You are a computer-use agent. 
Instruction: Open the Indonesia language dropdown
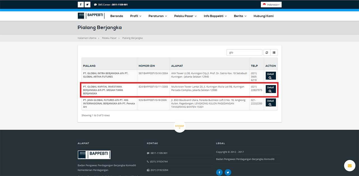pos(271,4)
